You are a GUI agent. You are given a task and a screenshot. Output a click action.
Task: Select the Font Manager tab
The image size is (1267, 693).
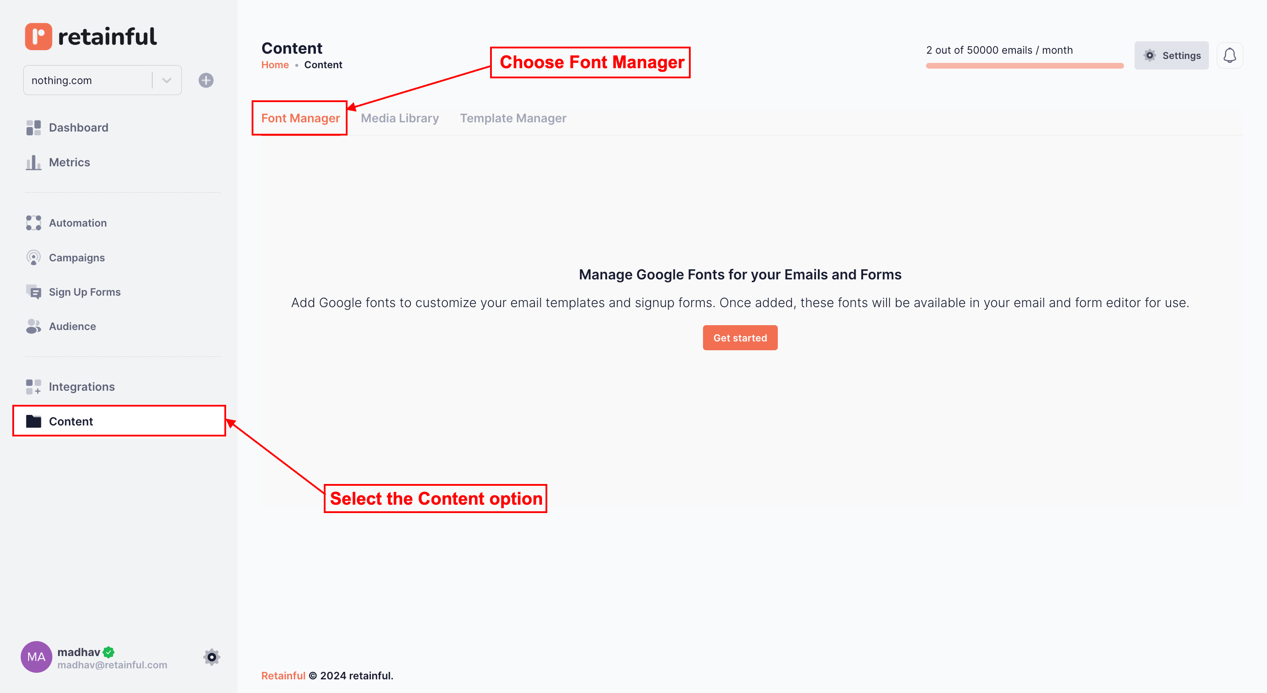(x=300, y=118)
